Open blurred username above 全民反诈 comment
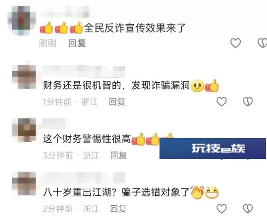 coord(65,12)
